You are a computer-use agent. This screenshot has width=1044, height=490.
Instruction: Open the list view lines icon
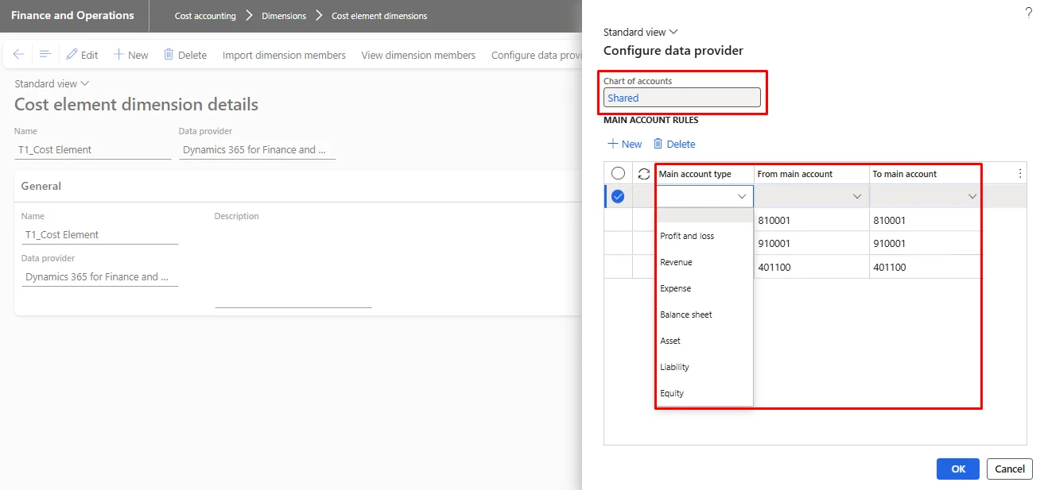coord(45,55)
